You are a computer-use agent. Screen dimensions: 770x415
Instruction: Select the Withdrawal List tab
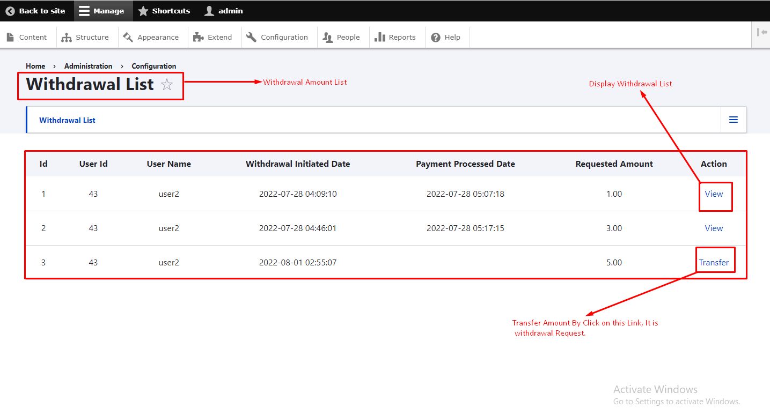tap(68, 120)
